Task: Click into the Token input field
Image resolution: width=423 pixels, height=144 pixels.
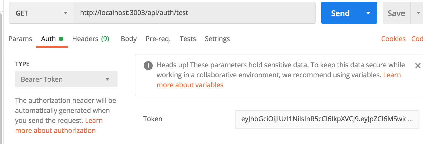Action: [x=327, y=119]
